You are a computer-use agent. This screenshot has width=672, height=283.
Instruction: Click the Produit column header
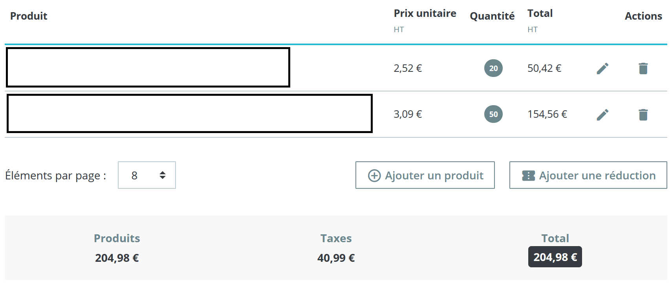[x=29, y=16]
